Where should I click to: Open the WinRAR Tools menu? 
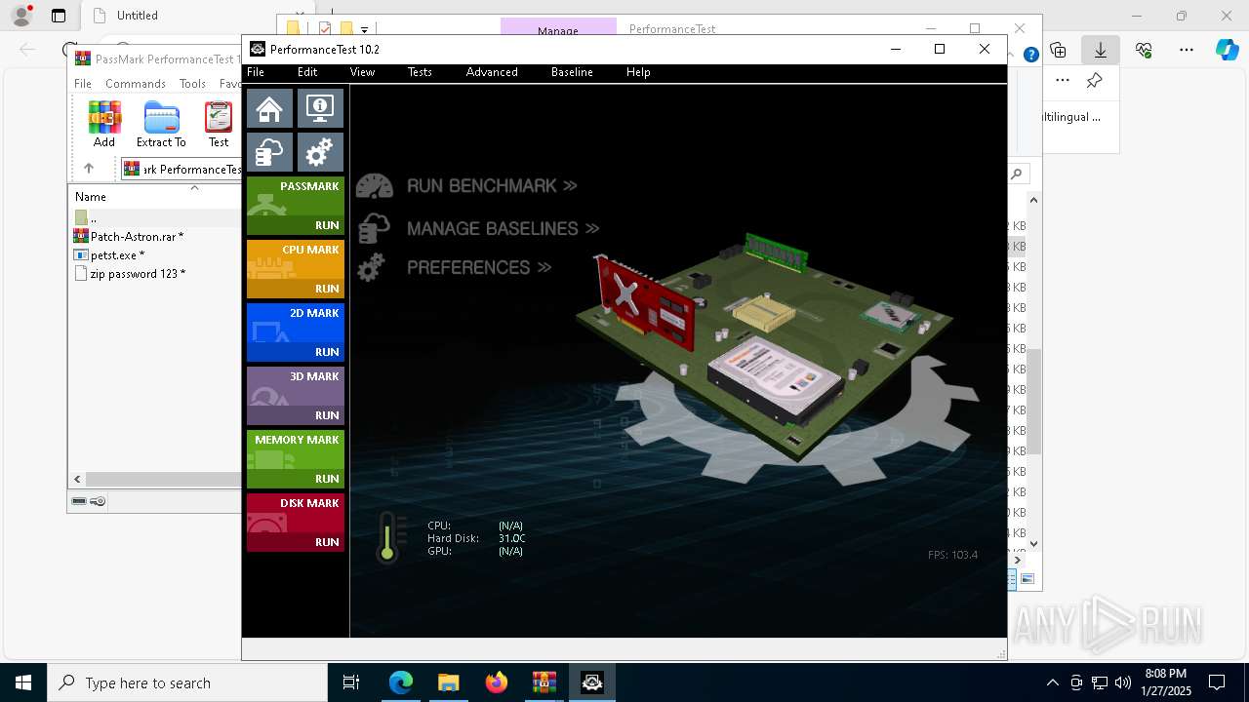point(192,84)
